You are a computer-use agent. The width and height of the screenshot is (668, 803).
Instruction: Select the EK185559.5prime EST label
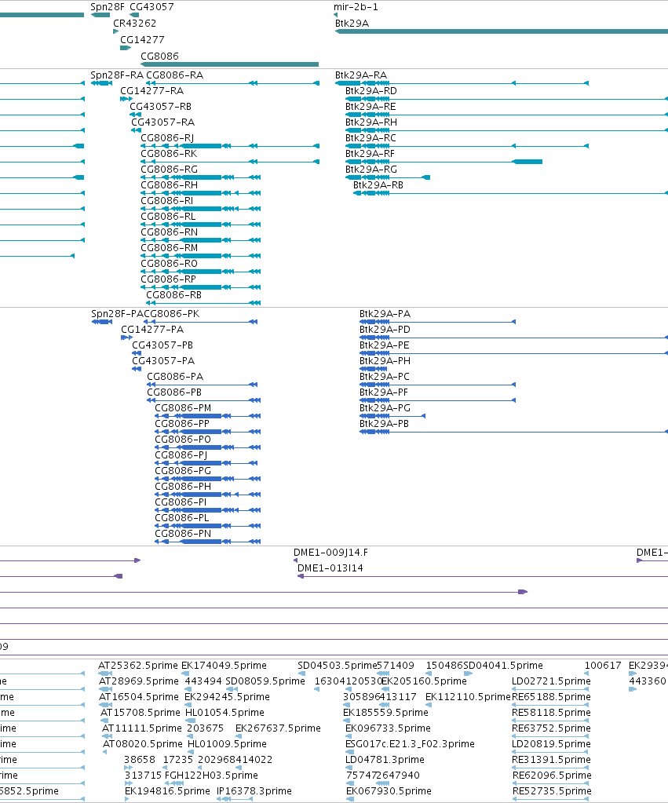[x=385, y=713]
